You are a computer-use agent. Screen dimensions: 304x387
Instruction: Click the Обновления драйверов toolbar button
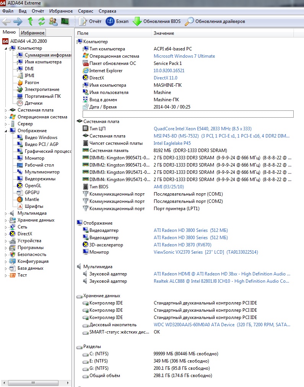click(x=215, y=21)
